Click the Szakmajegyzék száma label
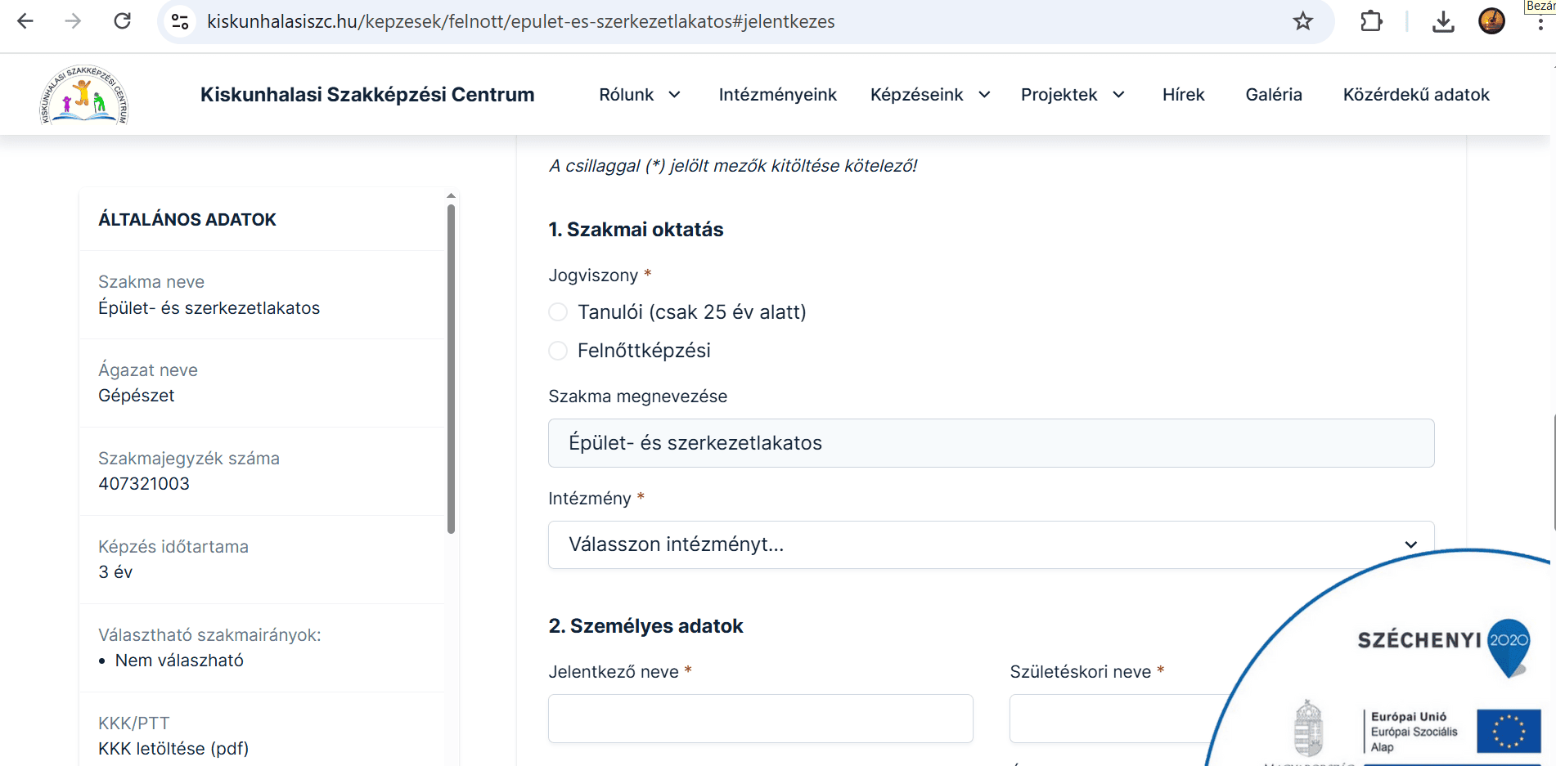1556x766 pixels. (189, 459)
